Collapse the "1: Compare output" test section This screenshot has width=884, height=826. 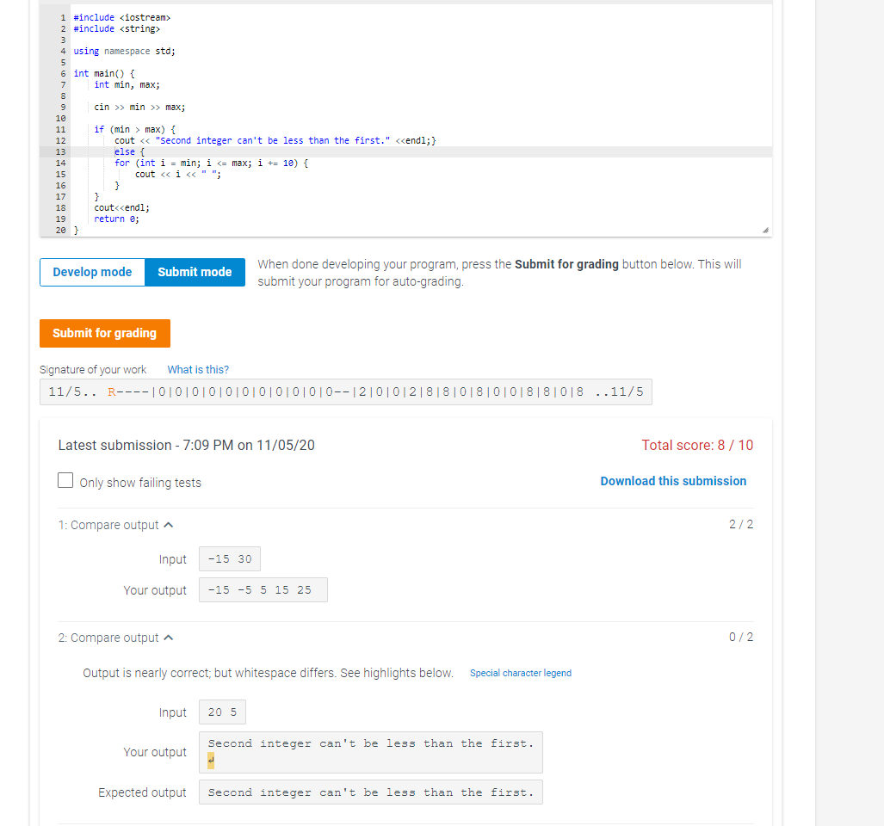coord(169,524)
